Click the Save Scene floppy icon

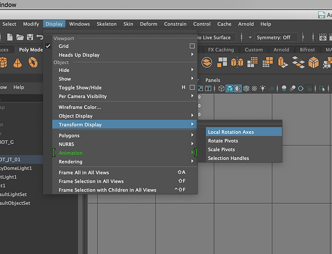30,37
